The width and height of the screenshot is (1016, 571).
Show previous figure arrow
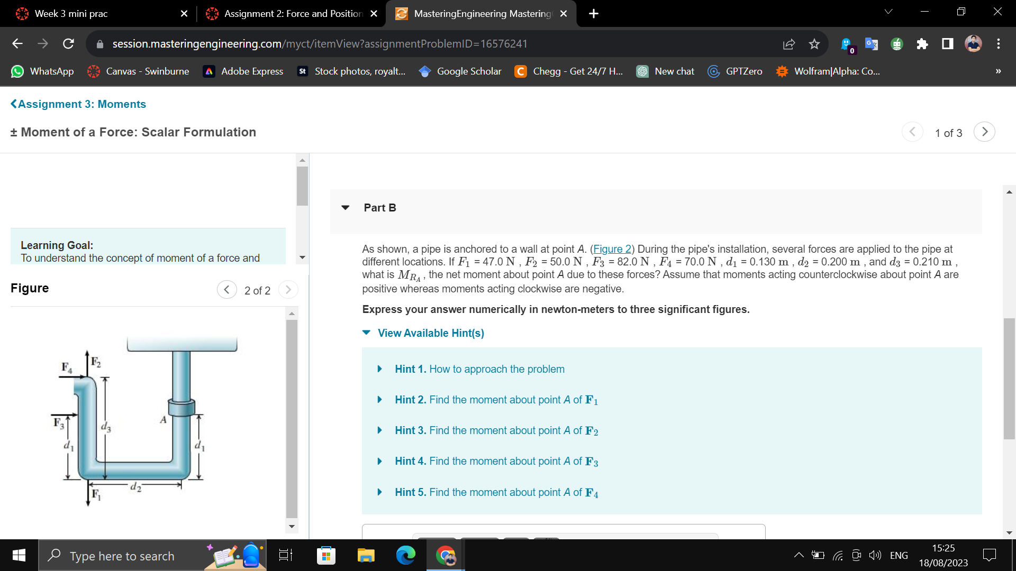[x=226, y=290]
